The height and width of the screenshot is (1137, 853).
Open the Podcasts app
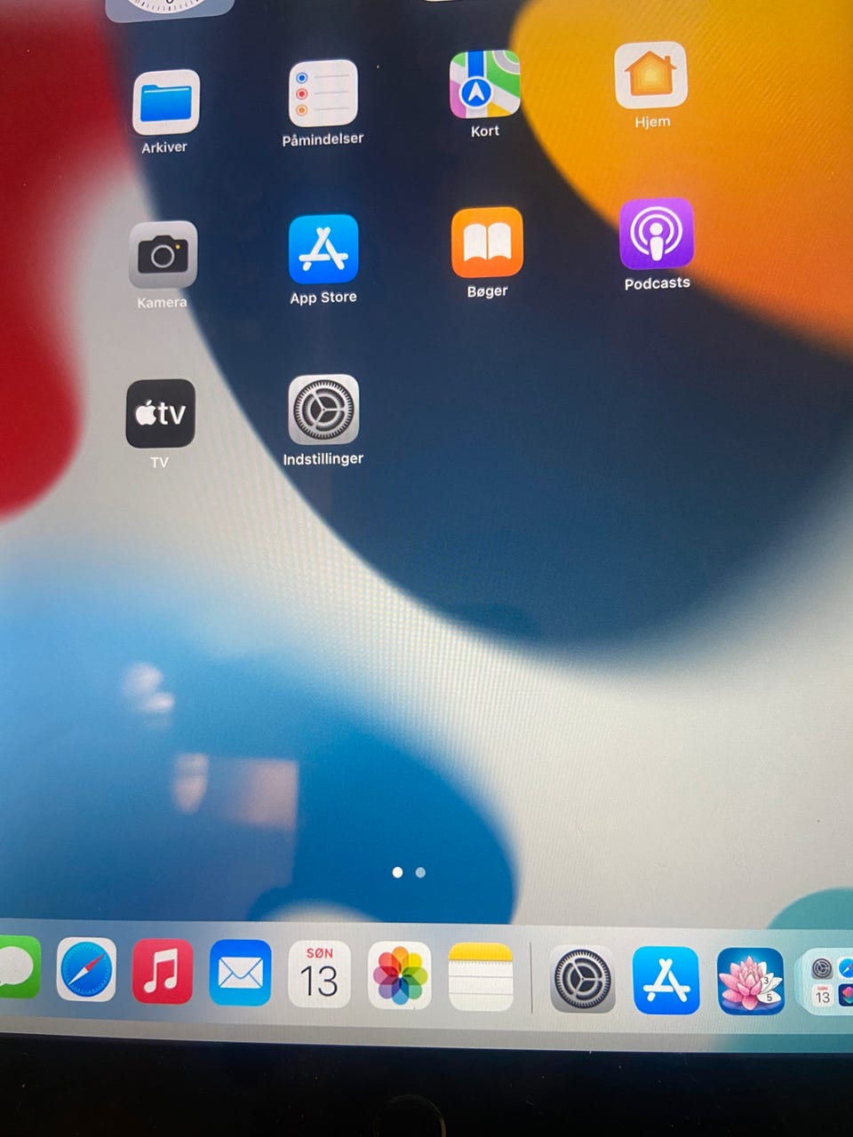(x=657, y=234)
